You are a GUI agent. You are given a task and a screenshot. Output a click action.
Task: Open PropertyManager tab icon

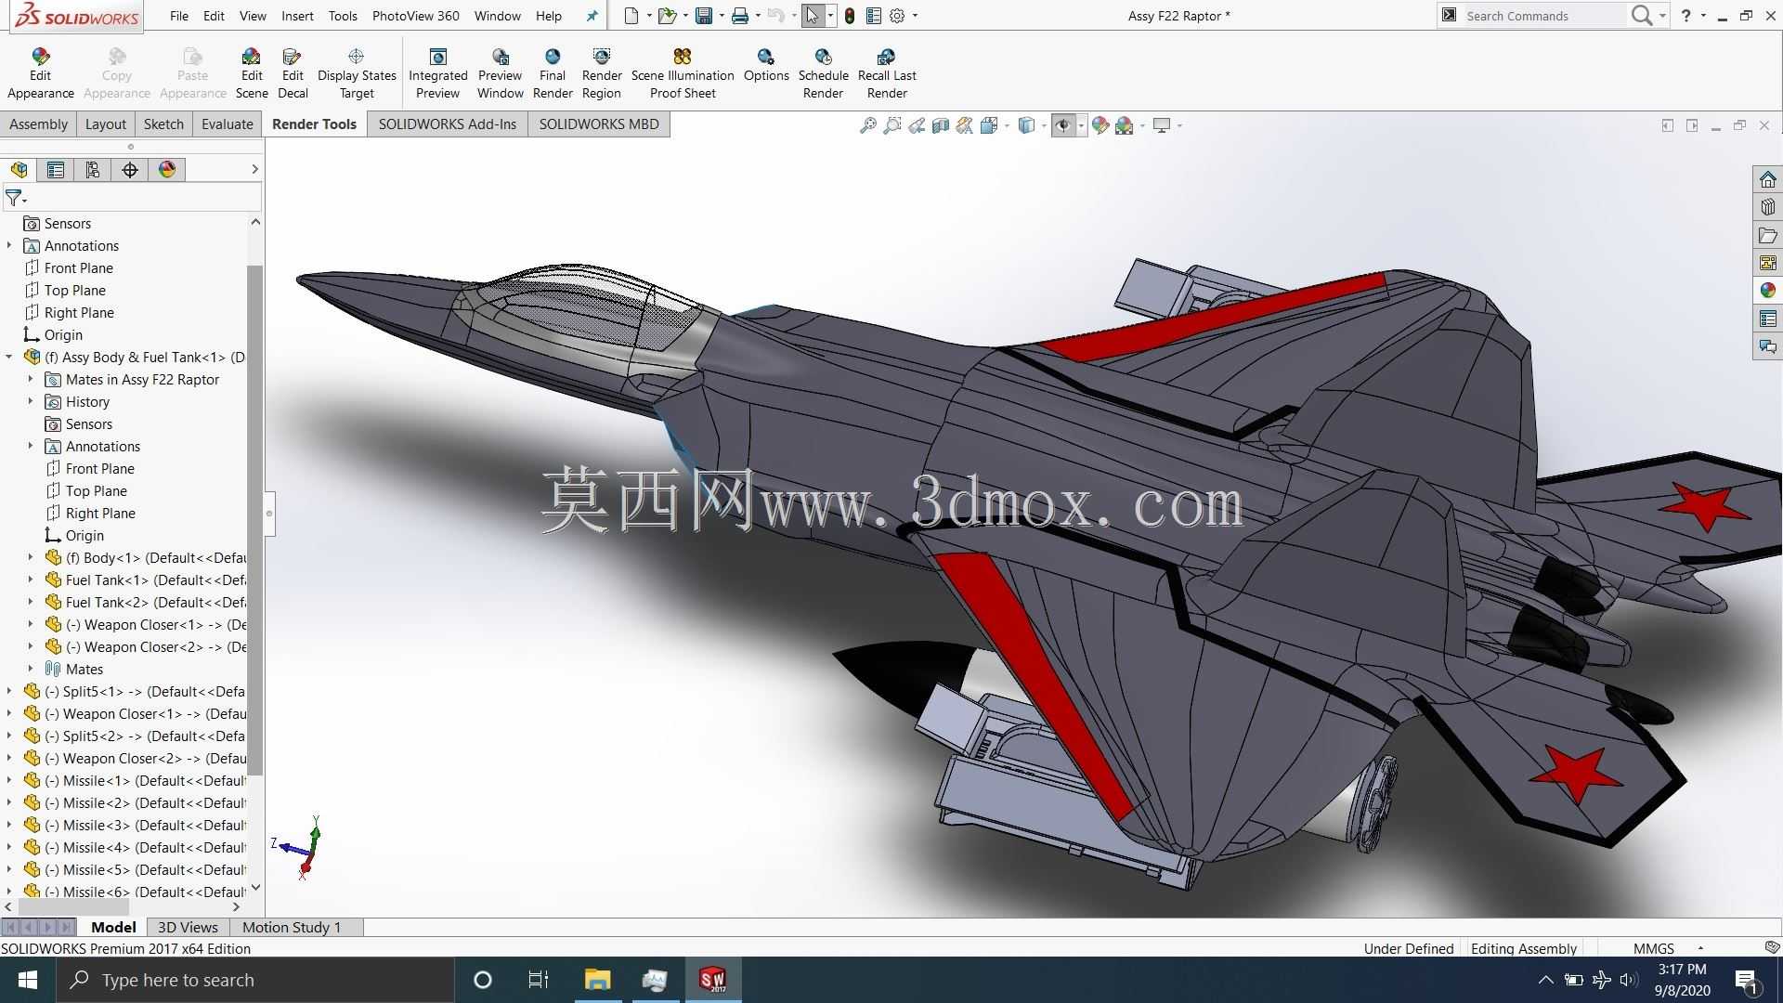(56, 170)
